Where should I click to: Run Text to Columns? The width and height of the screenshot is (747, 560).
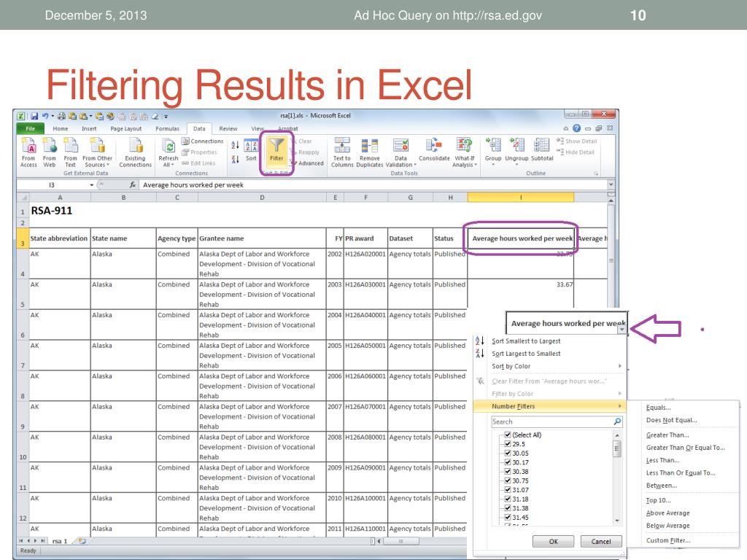point(342,152)
